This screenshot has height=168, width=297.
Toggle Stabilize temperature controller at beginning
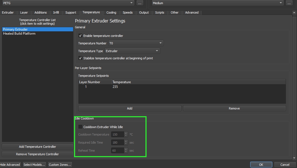(x=80, y=58)
